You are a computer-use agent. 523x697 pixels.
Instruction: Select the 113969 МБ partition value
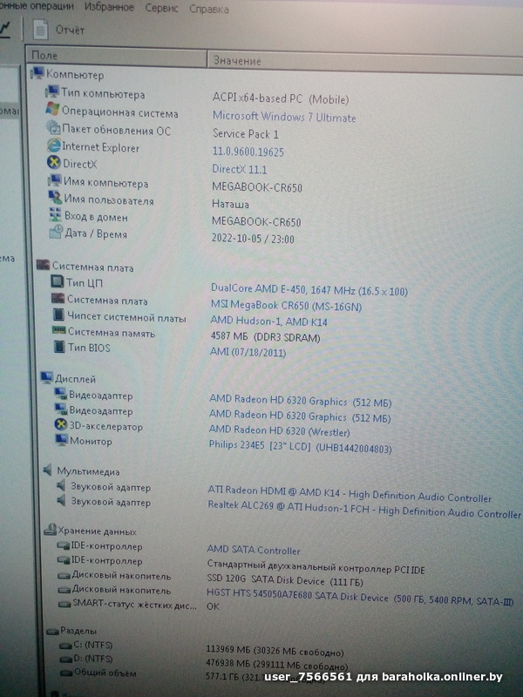pyautogui.click(x=275, y=651)
